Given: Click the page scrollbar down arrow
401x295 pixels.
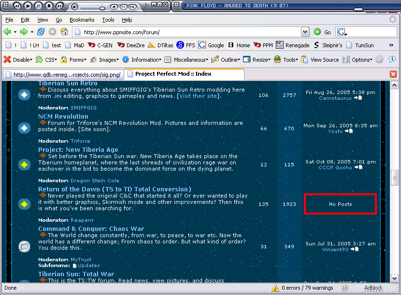Looking at the screenshot, I should point(394,278).
